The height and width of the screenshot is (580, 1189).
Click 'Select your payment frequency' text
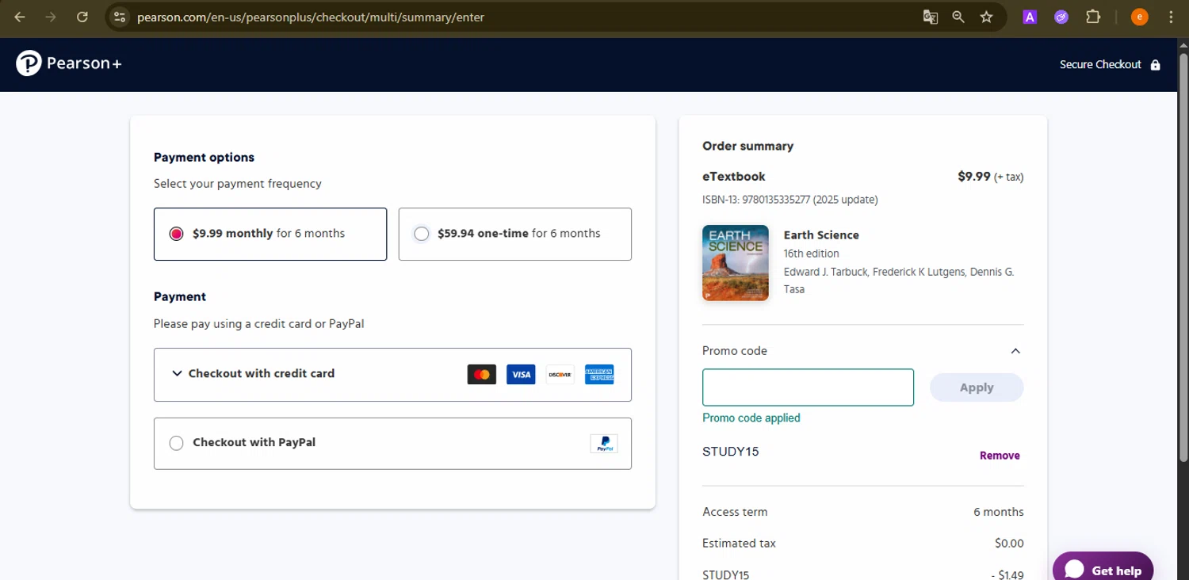pyautogui.click(x=238, y=184)
